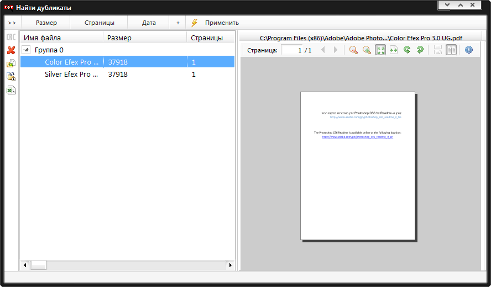491x287 pixels.
Task: Click the red X delete icon
Action: [11, 50]
